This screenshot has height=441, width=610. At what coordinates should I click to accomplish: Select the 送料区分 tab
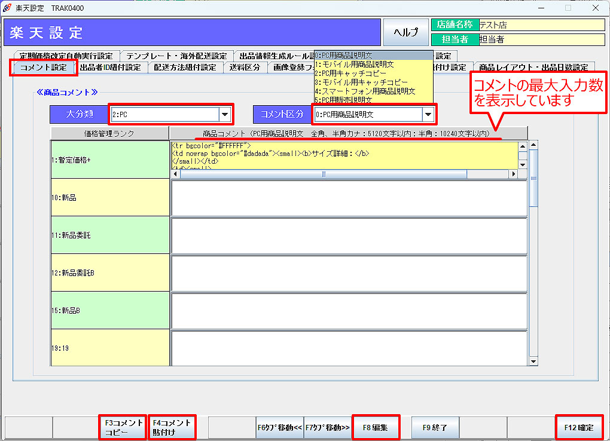(x=245, y=68)
